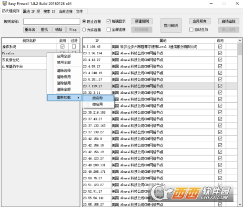Image resolution: width=243 pixels, height=207 pixels.
Task: Choose 启用全部 from the context menu
Action: click(64, 56)
